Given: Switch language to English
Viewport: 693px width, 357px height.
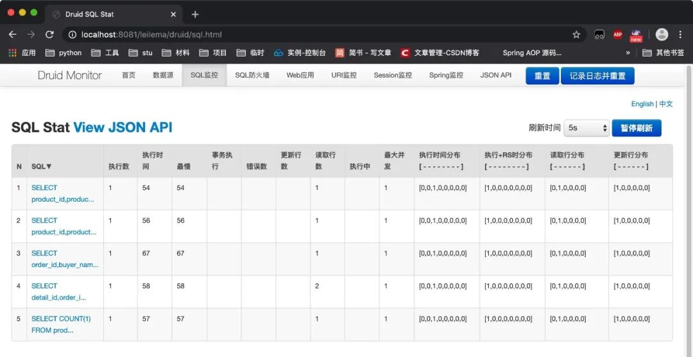Looking at the screenshot, I should pyautogui.click(x=642, y=104).
